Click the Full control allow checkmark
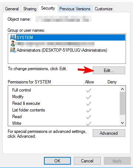Image resolution: width=133 pixels, height=168 pixels. (89, 90)
